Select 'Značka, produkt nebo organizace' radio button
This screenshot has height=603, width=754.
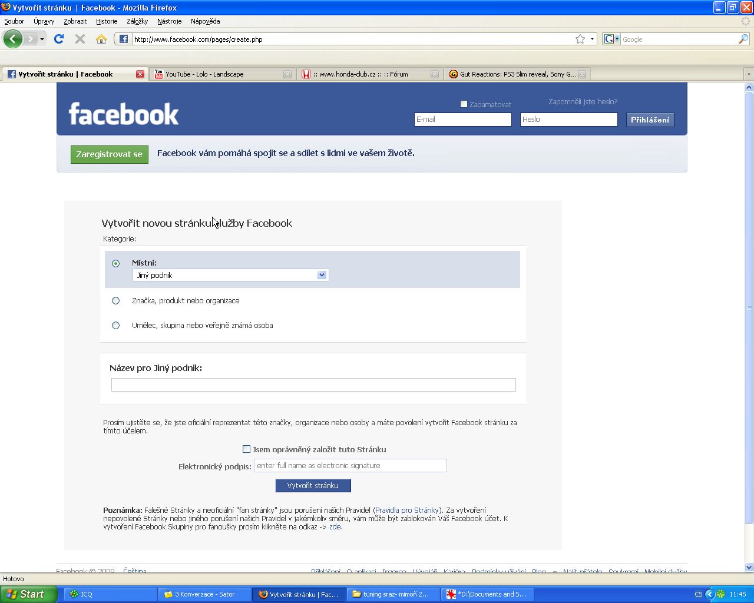pos(116,301)
